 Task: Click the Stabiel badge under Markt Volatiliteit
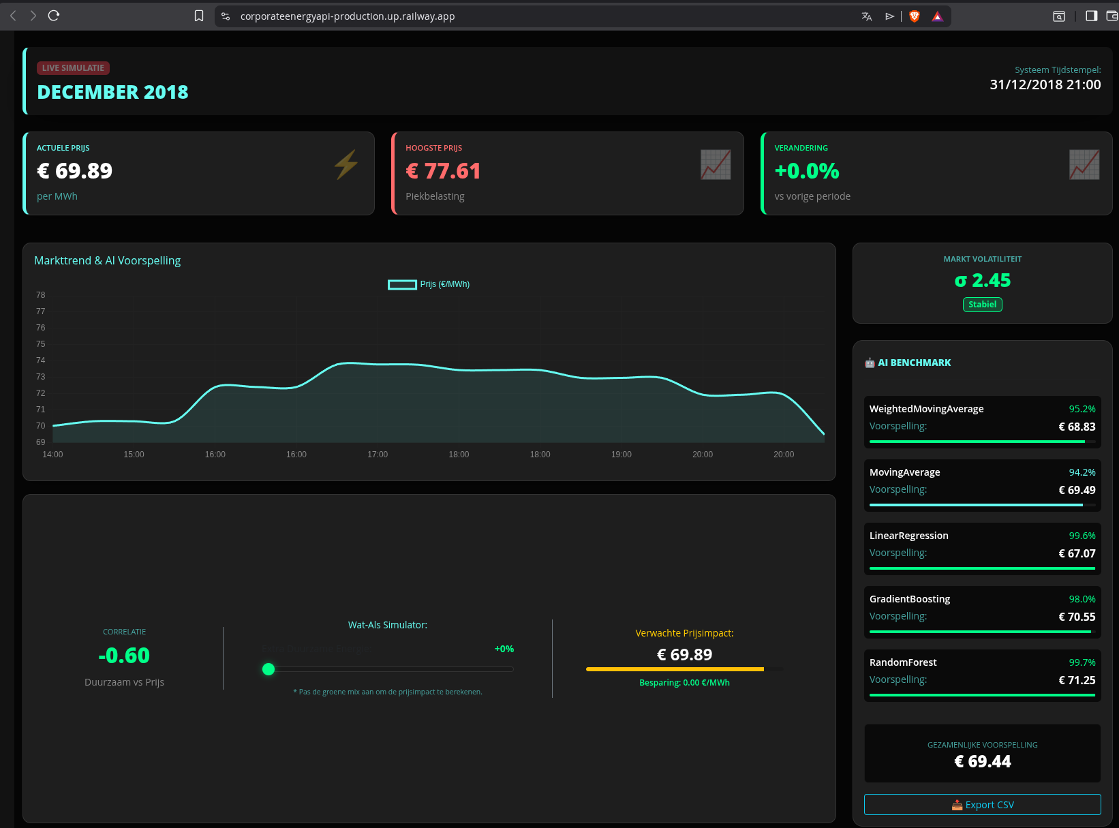pos(982,305)
